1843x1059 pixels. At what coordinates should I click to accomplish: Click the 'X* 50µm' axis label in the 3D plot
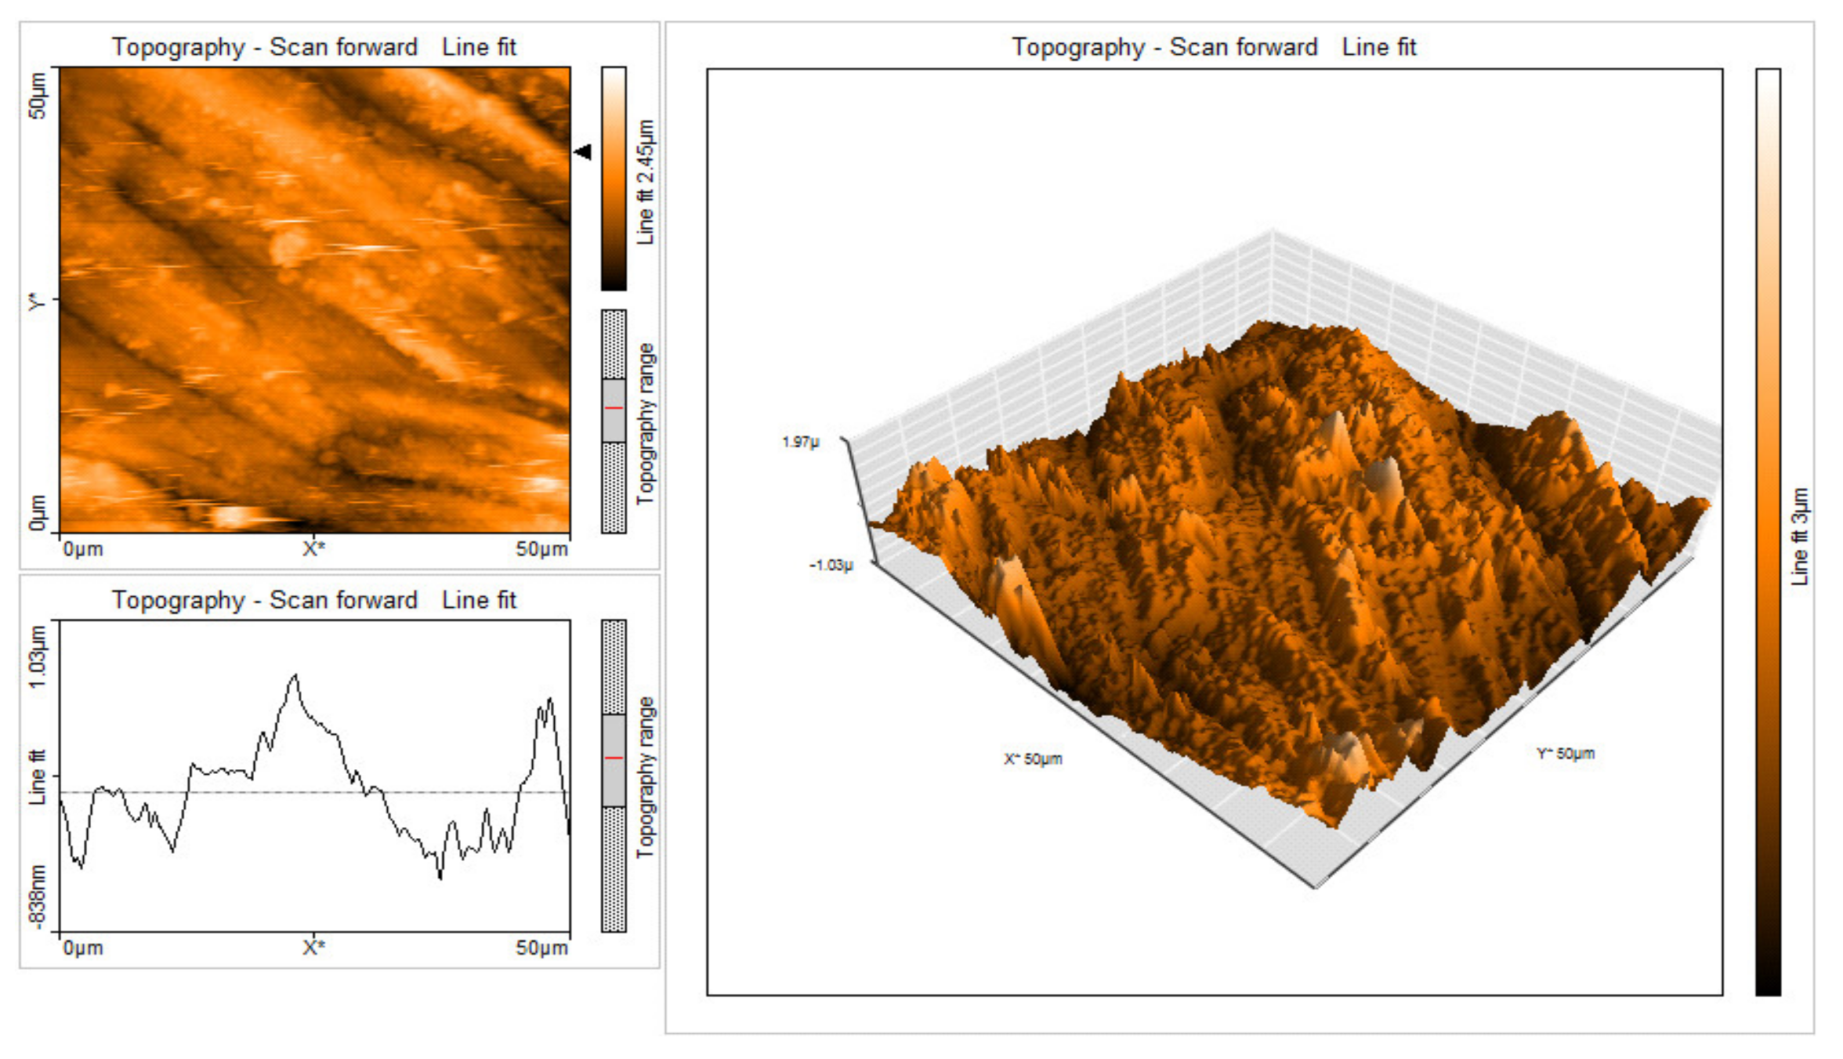click(1034, 758)
